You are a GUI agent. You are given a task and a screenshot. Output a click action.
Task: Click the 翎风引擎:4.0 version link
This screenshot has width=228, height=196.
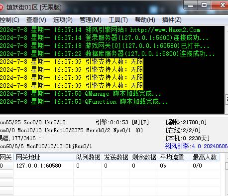pyautogui.click(x=196, y=146)
